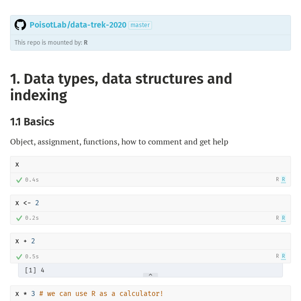Click the 'Data types, data structures and indexing' heading

click(x=121, y=87)
